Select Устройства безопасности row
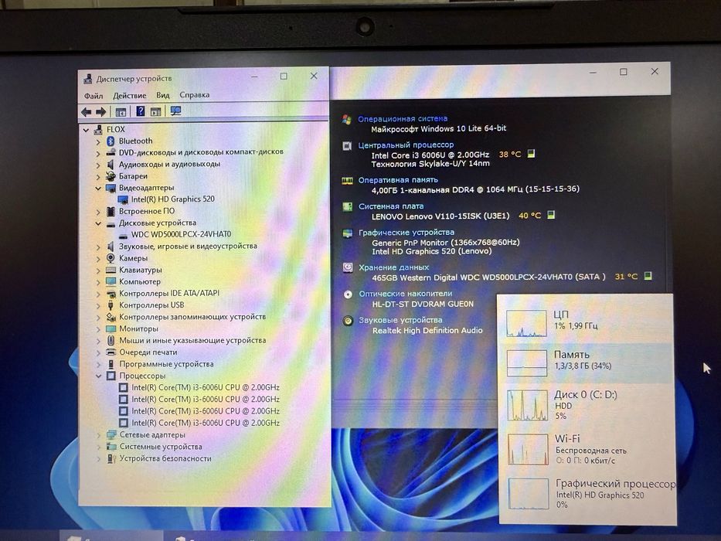The image size is (721, 541). 165,458
